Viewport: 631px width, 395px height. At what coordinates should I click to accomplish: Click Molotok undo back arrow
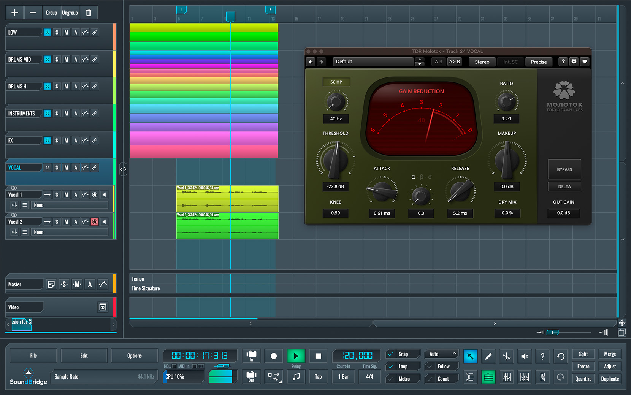[311, 62]
